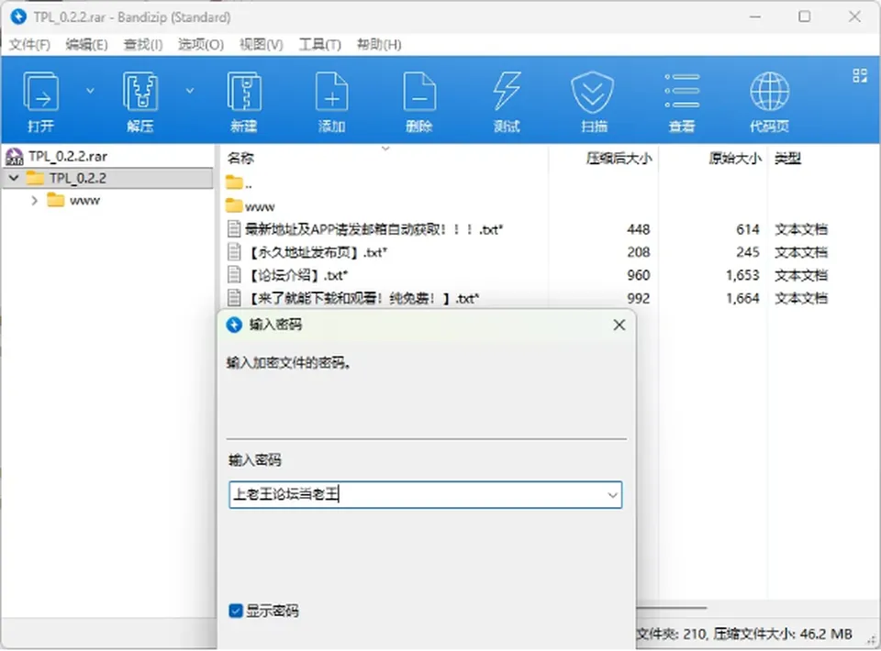Start the 扫描 (Scan) shield tool
This screenshot has width=881, height=651.
[x=594, y=101]
